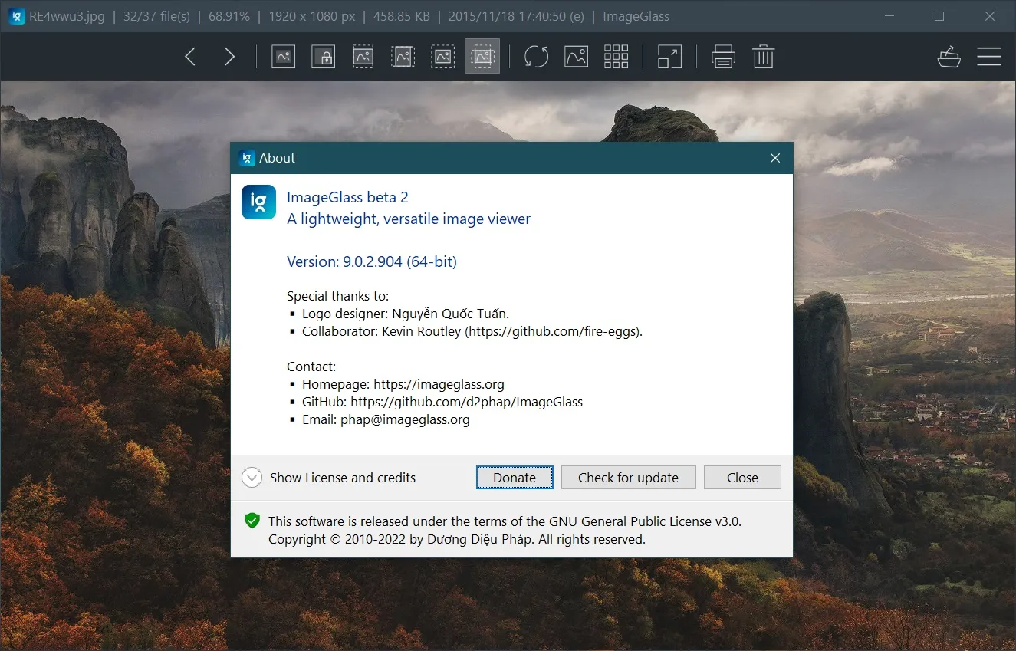Click the ImageGlass logo in the title bar
This screenshot has height=651, width=1016.
click(x=16, y=16)
